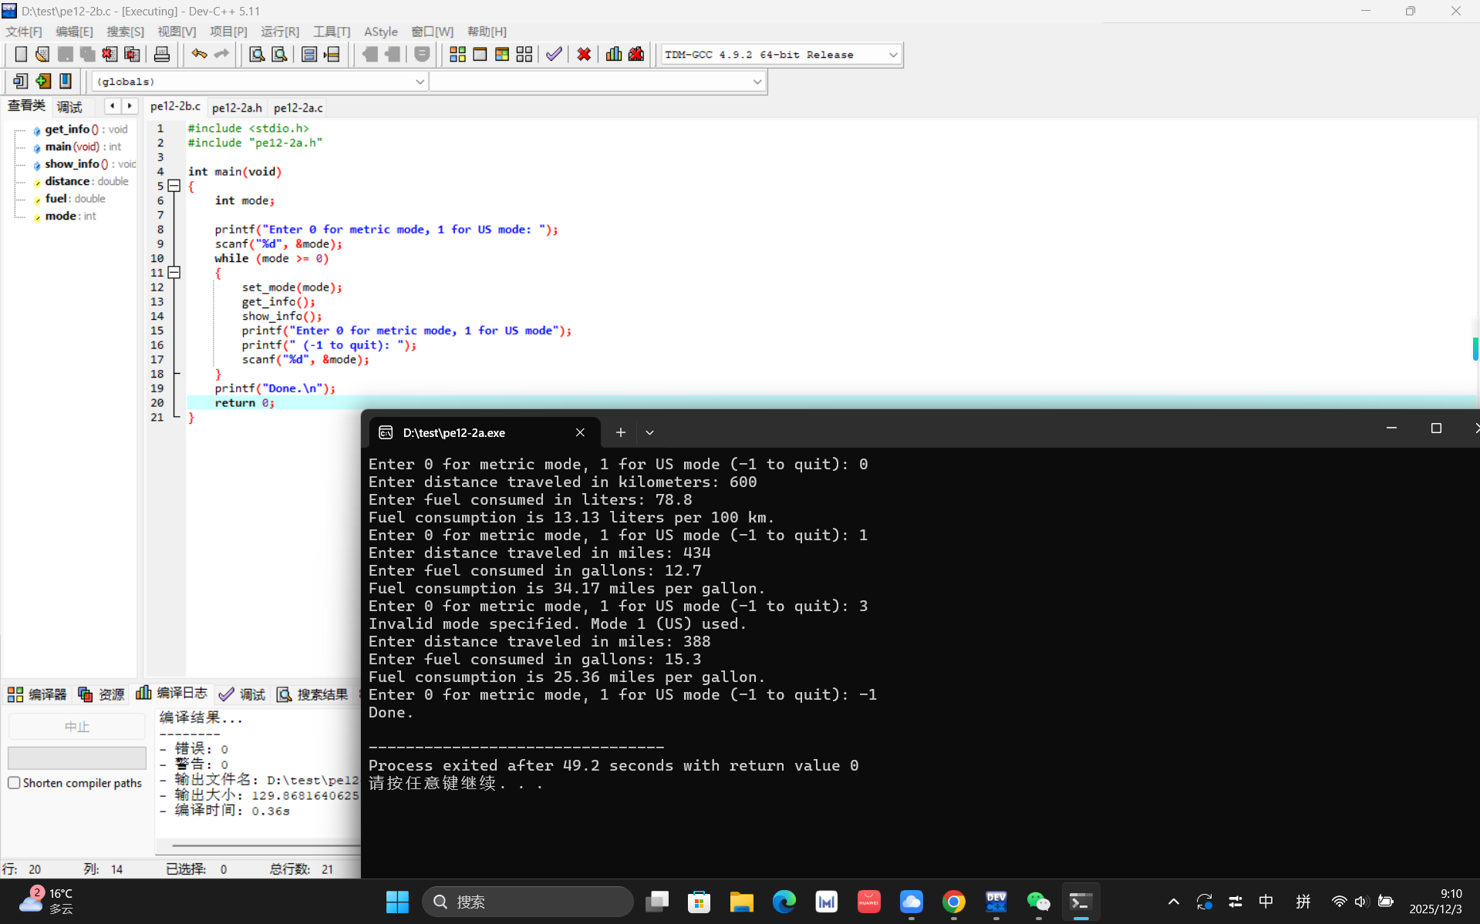Switch to the pe12-2a.c editor tab
The width and height of the screenshot is (1480, 924).
tap(298, 108)
